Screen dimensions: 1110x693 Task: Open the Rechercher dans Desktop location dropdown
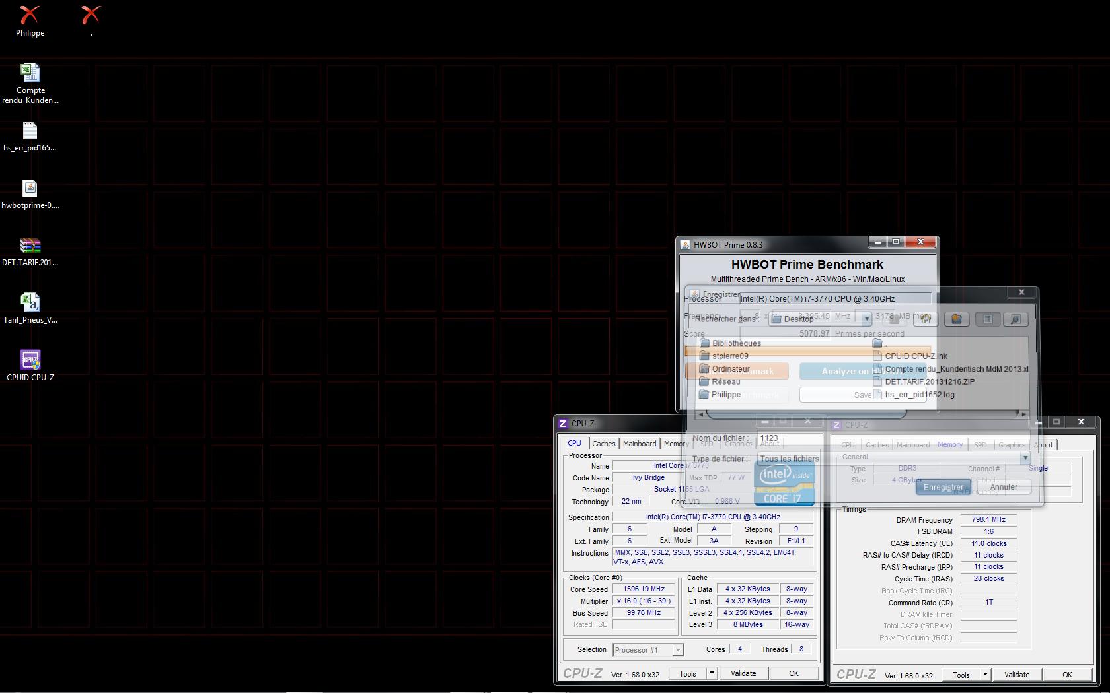866,319
